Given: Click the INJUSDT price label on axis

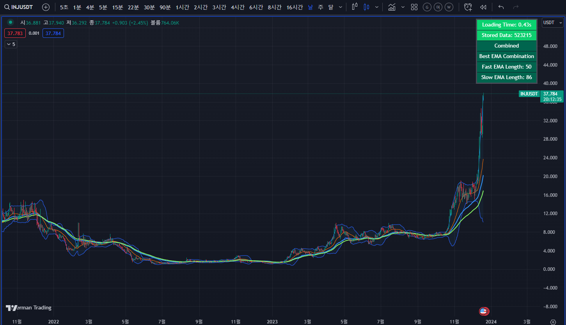Looking at the screenshot, I should point(529,94).
